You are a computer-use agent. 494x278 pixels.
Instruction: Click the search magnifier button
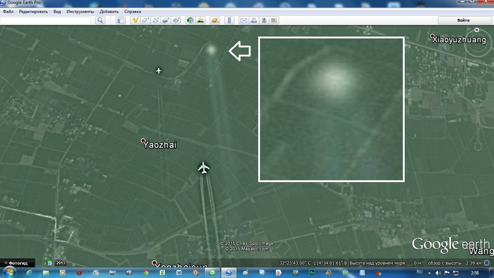[x=100, y=20]
